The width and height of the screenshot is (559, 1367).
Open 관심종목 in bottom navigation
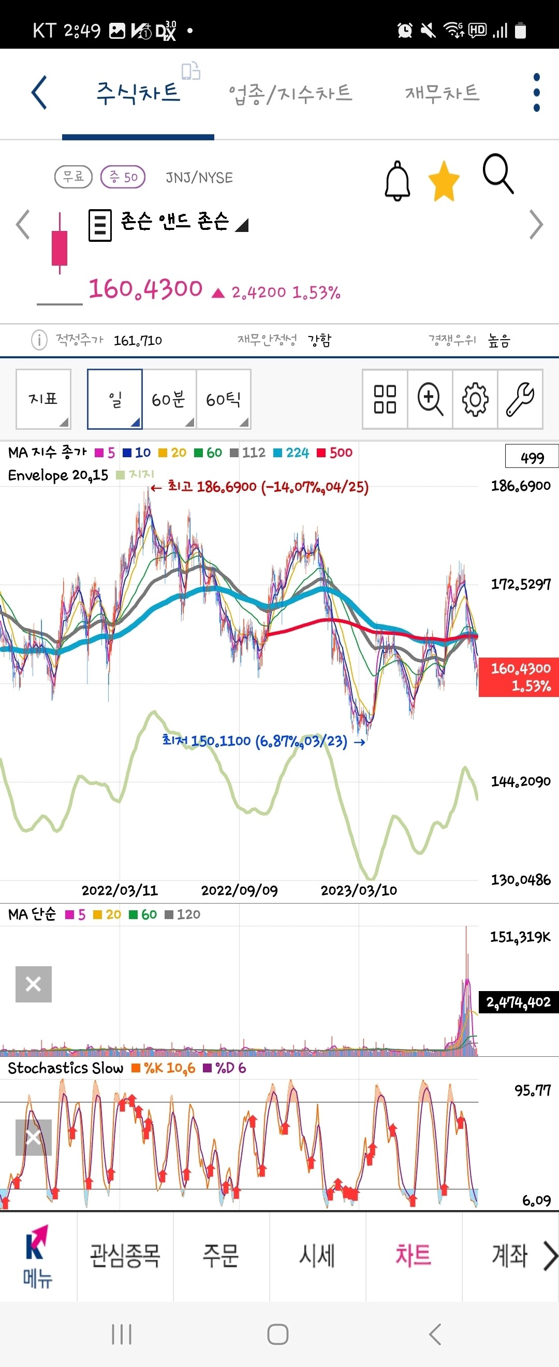click(x=125, y=1256)
